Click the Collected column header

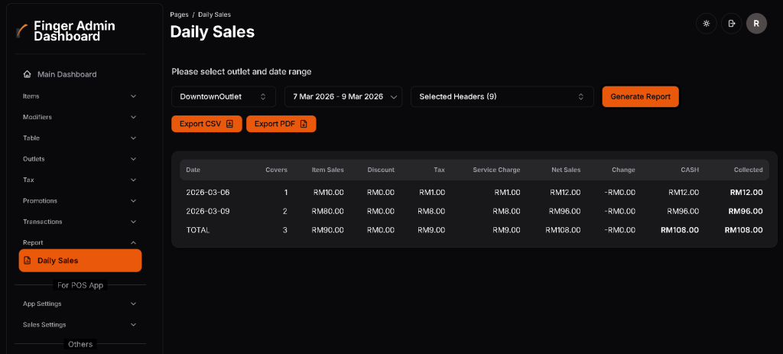click(x=748, y=170)
